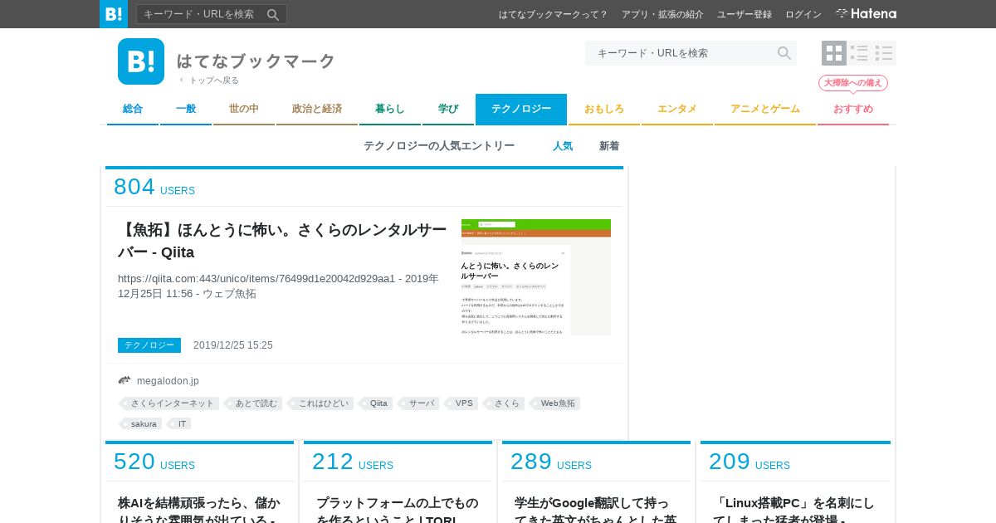
Task: Click the magnifier icon in main search box
Action: (784, 53)
